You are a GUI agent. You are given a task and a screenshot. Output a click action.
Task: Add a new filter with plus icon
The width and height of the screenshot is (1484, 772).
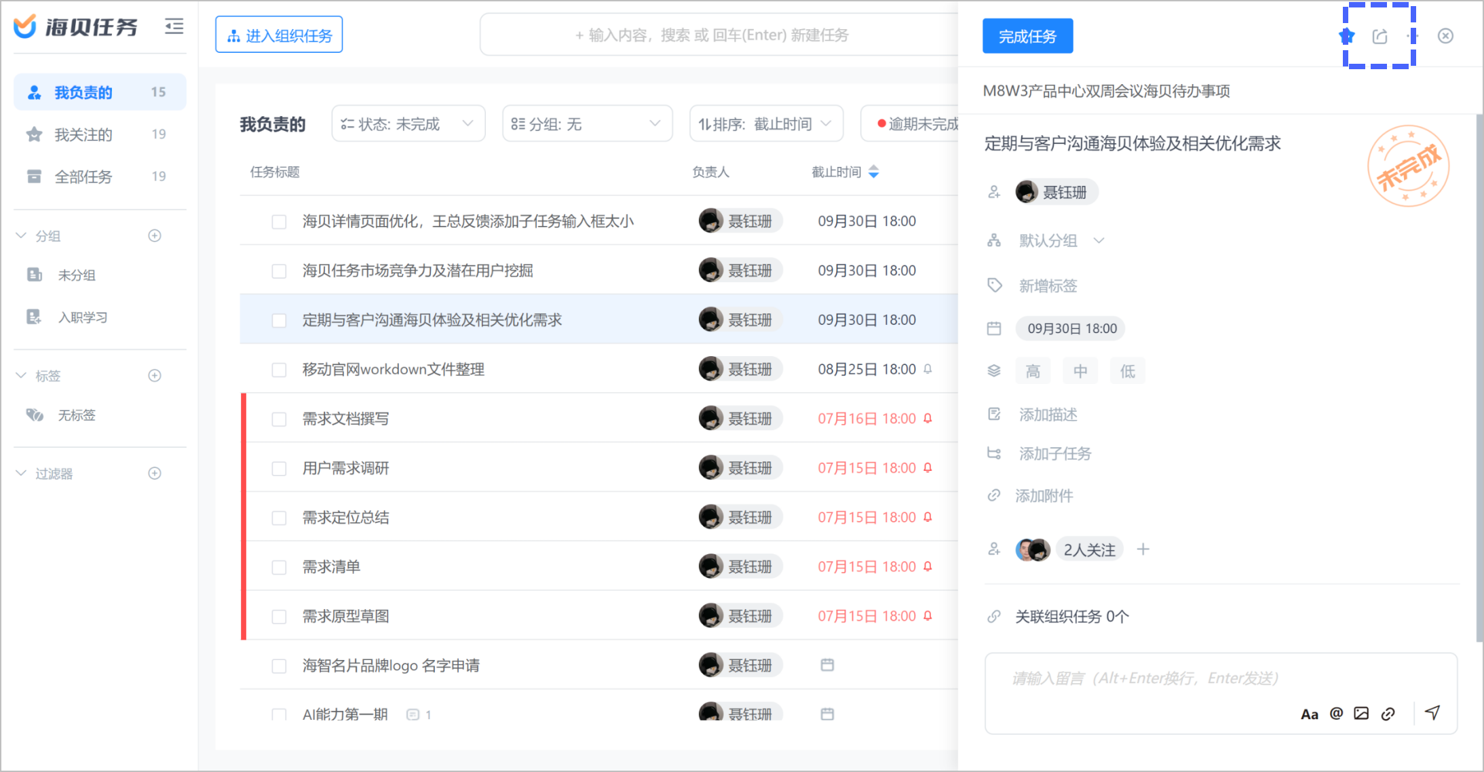(x=155, y=474)
